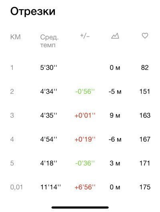The image size is (160, 212).
Task: Select the +/− column header
Action: click(85, 36)
